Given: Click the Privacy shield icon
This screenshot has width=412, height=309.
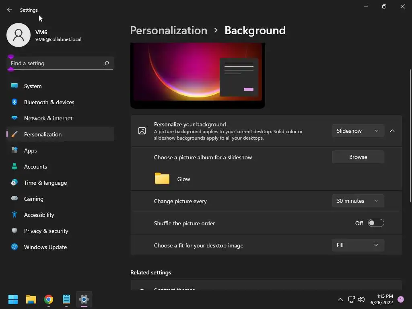Looking at the screenshot, I should [14, 231].
